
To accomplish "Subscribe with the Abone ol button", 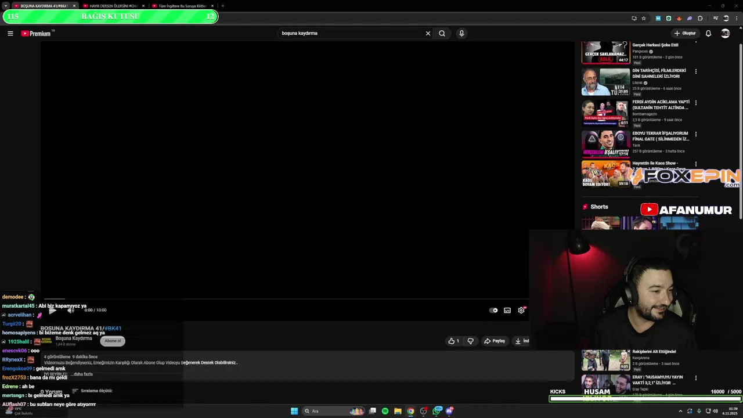I will [x=113, y=341].
